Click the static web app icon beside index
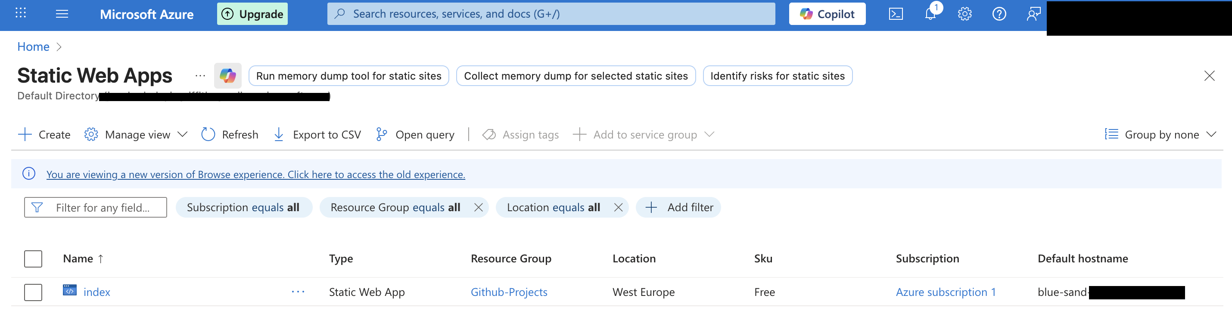The height and width of the screenshot is (320, 1232). pos(70,290)
